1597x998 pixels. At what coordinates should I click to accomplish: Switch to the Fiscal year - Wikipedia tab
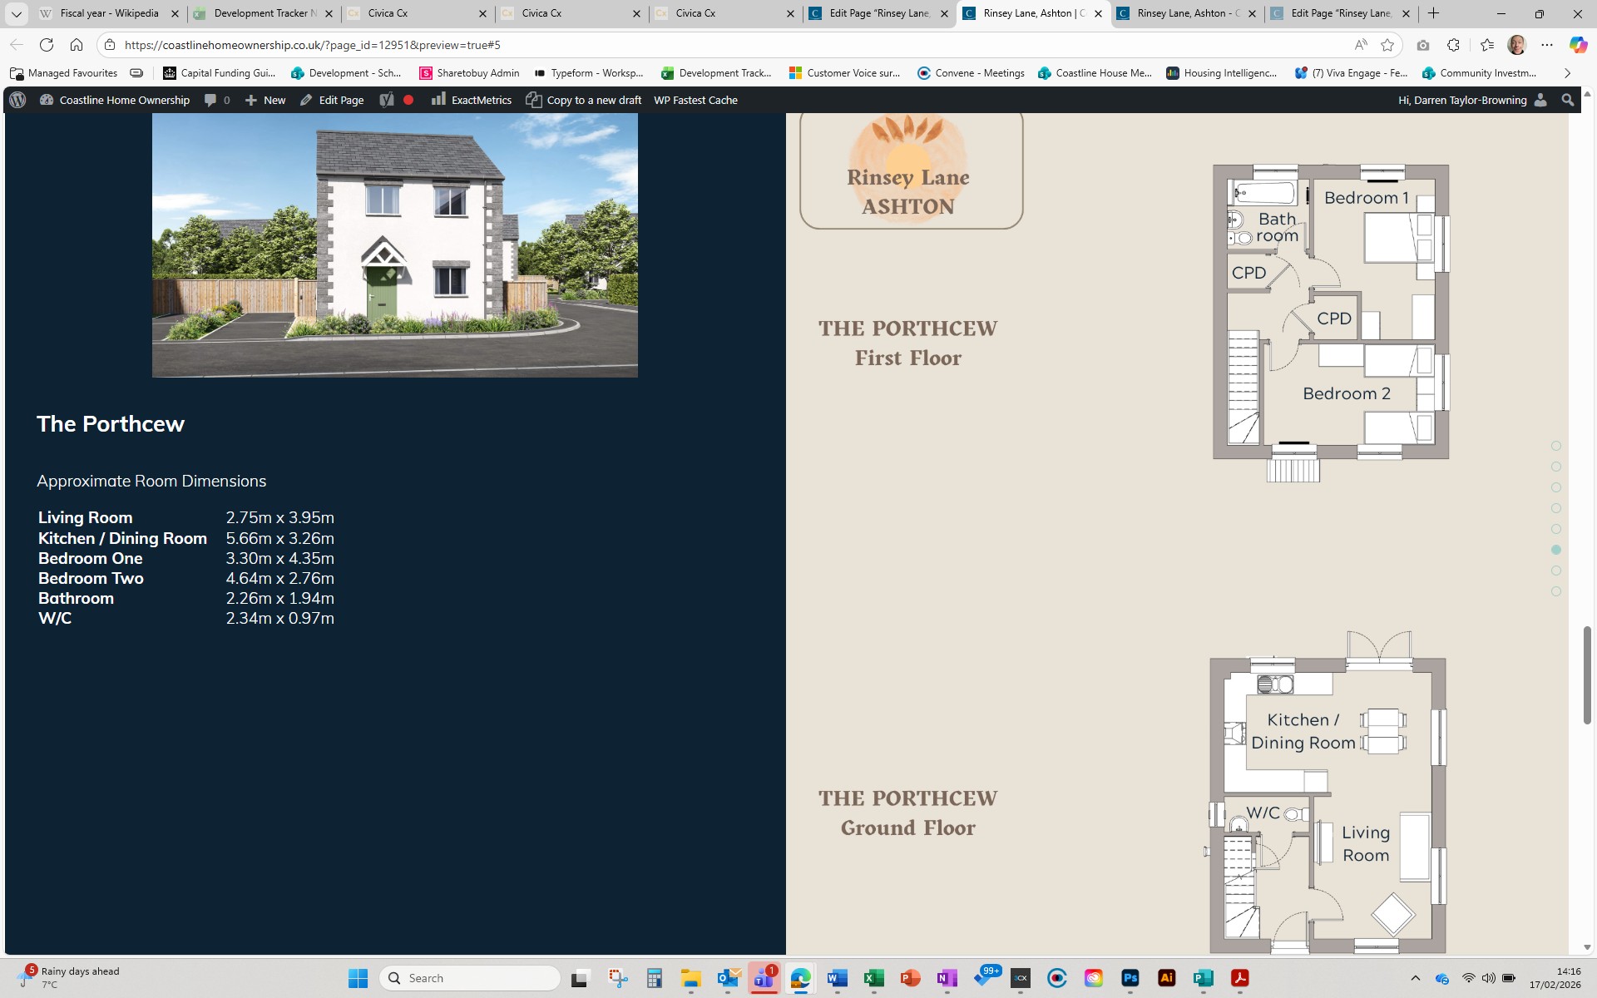point(108,13)
